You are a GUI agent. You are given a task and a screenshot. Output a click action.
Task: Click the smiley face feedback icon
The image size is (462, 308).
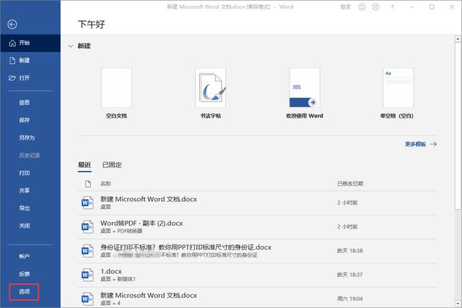pyautogui.click(x=362, y=6)
